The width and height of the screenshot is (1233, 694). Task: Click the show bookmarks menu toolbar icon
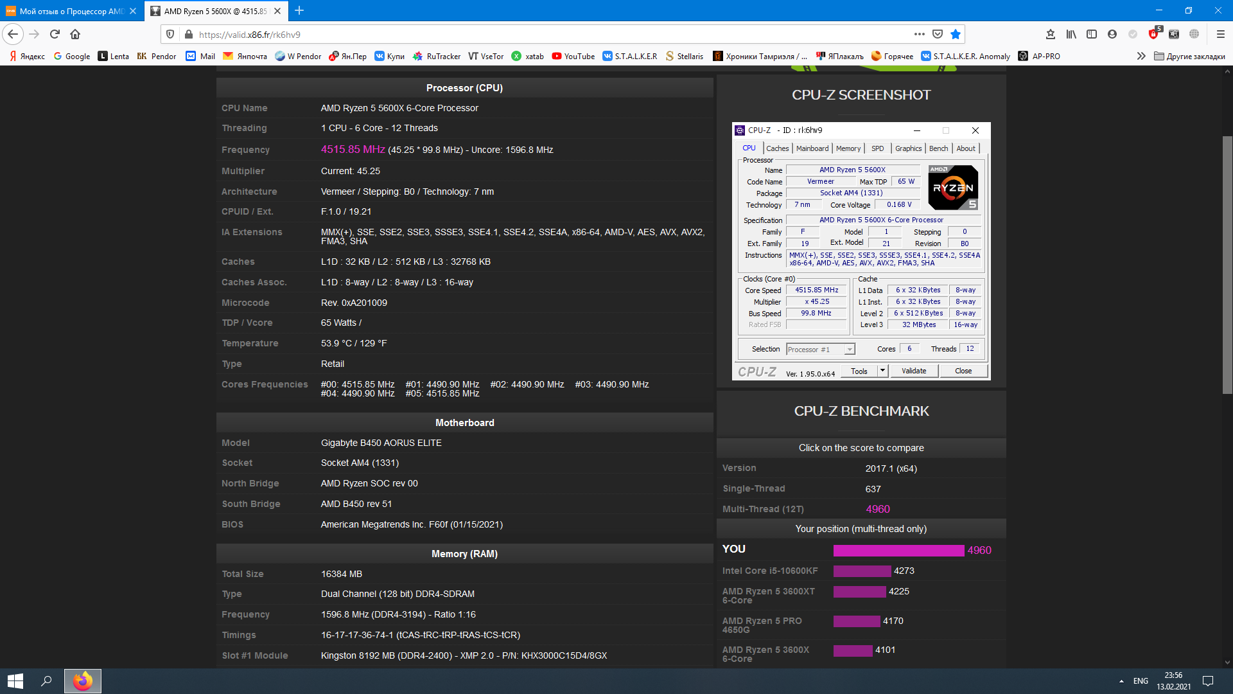[1051, 35]
